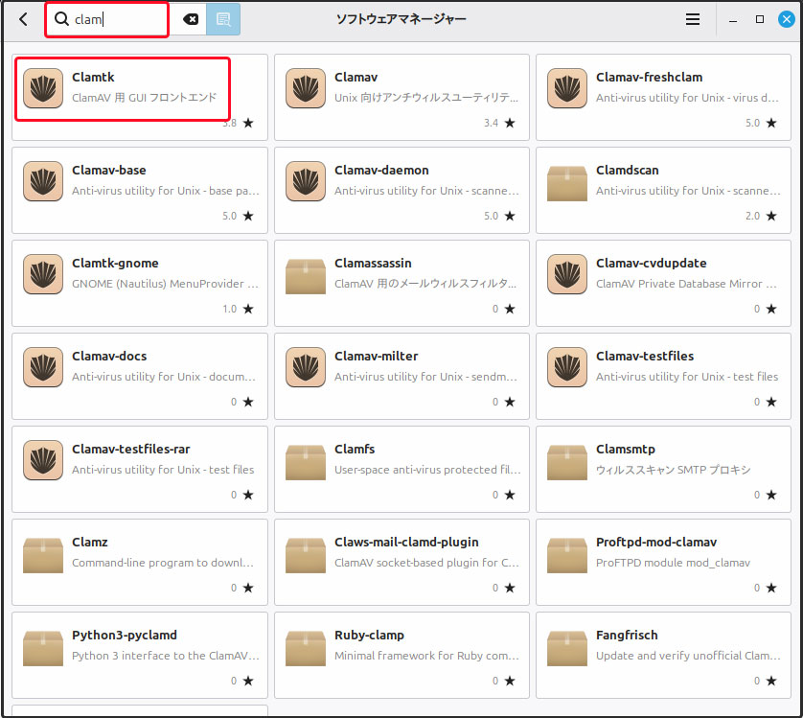Open the Fangfrisch package icon
The width and height of the screenshot is (803, 718).
pyautogui.click(x=567, y=648)
